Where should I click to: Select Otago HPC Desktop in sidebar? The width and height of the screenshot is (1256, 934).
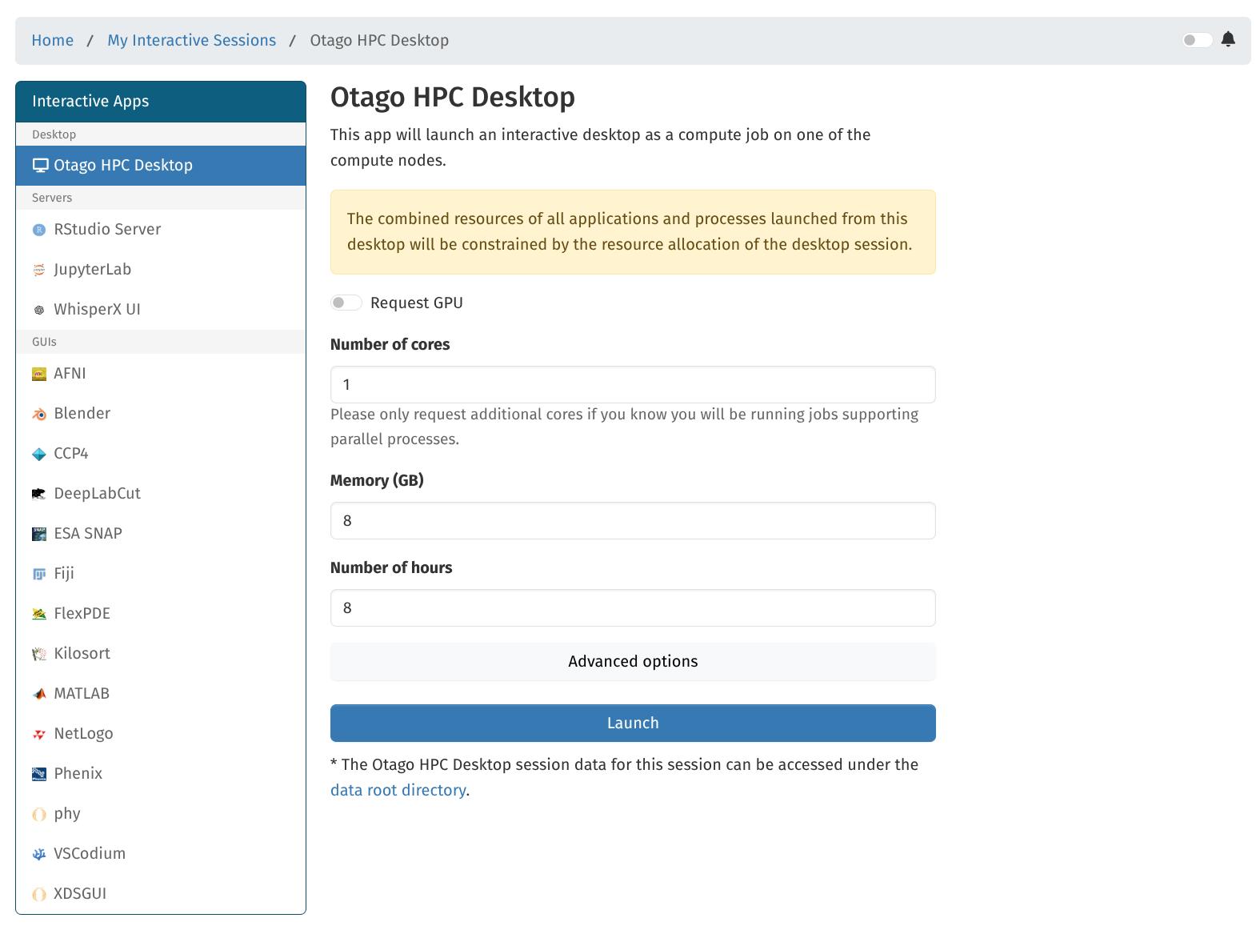coord(161,166)
